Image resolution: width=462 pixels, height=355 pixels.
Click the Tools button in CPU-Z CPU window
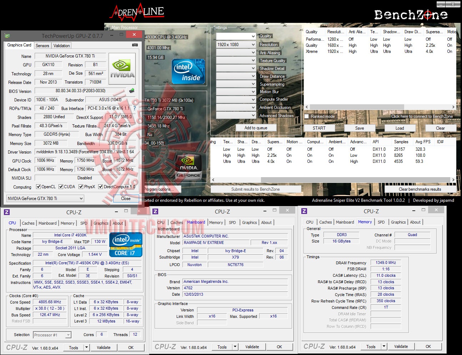(74, 347)
